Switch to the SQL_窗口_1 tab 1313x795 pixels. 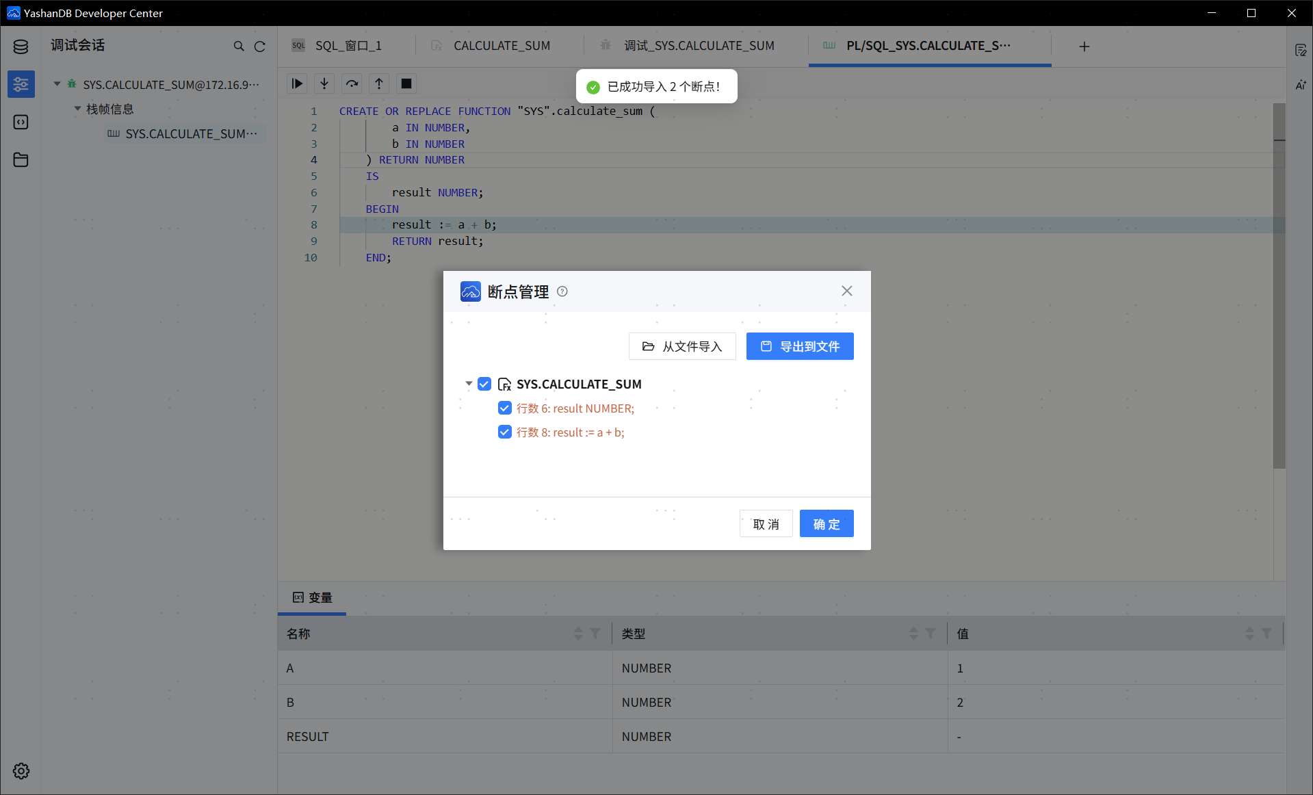[348, 46]
